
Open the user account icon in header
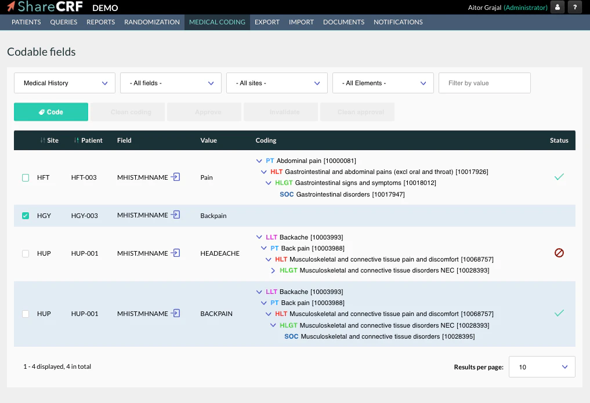(x=556, y=7)
